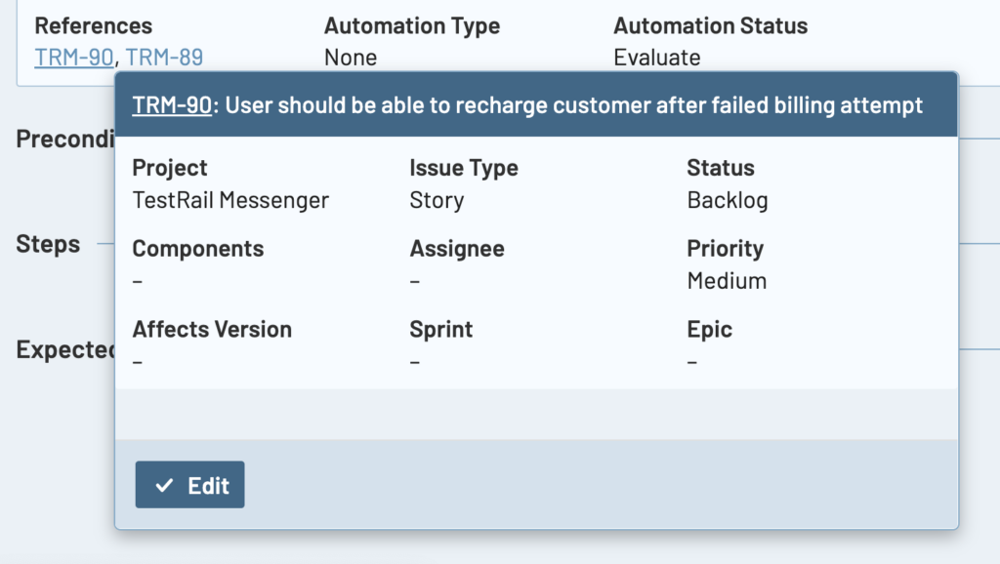Viewport: 1000px width, 564px height.
Task: Click the Epic field label
Action: coord(709,330)
